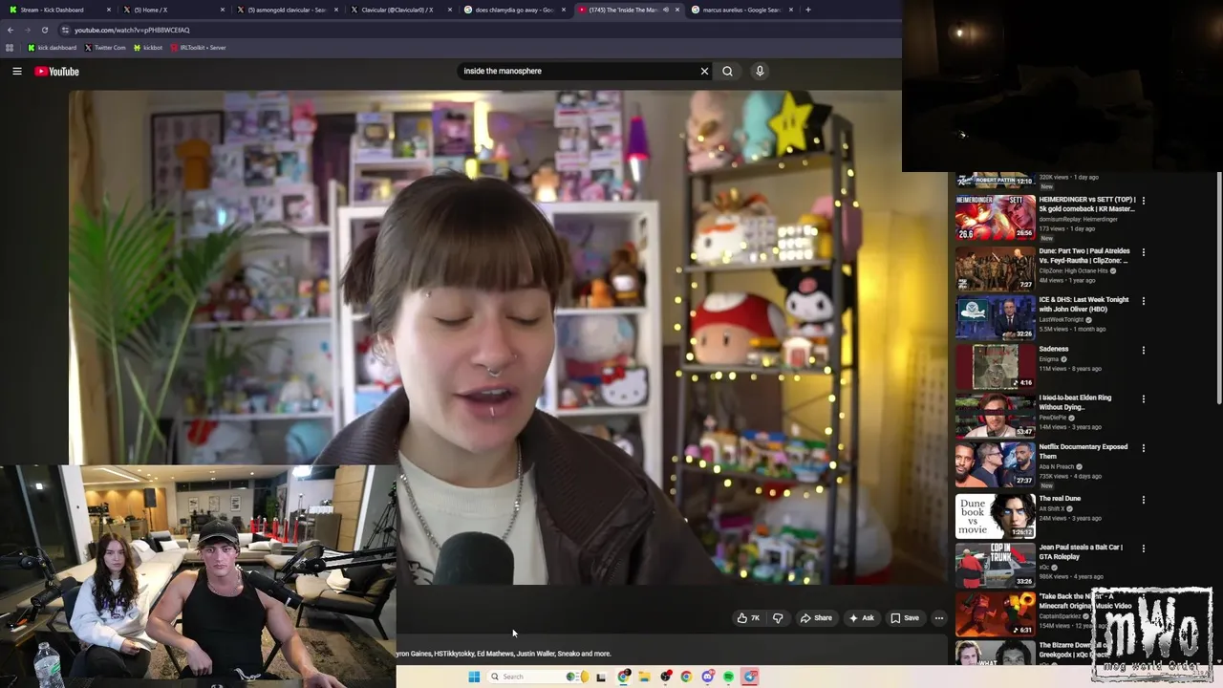Reload the page using the refresh icon
The image size is (1223, 688).
45,30
